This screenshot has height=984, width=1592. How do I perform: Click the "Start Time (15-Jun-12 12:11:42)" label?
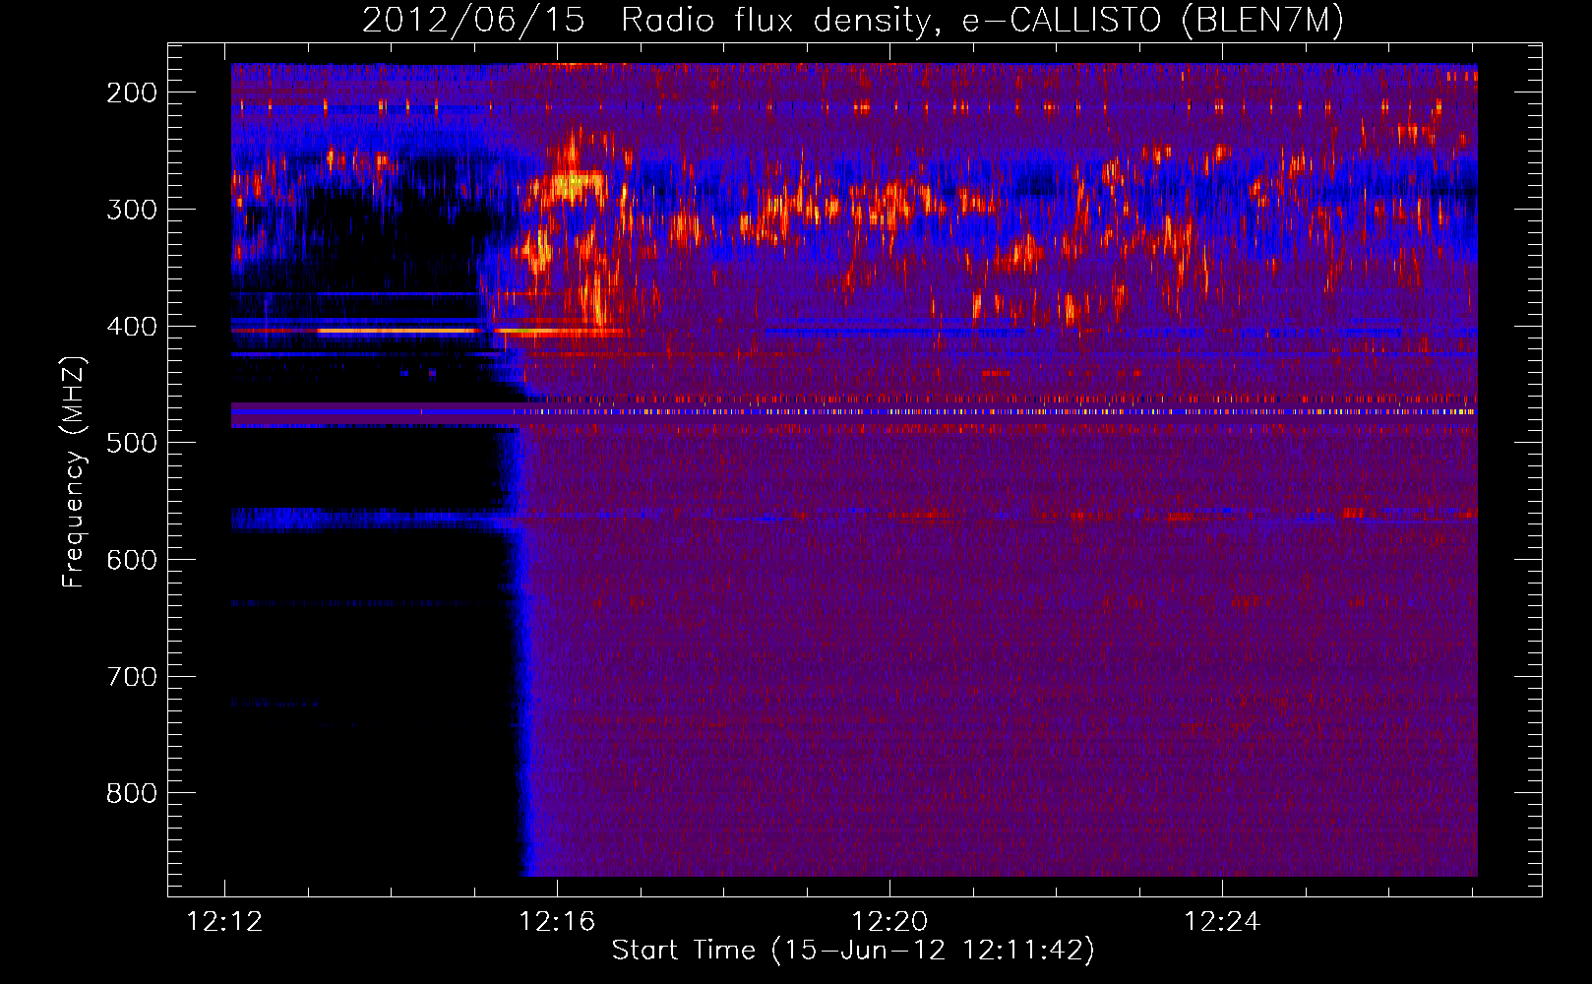(x=853, y=951)
